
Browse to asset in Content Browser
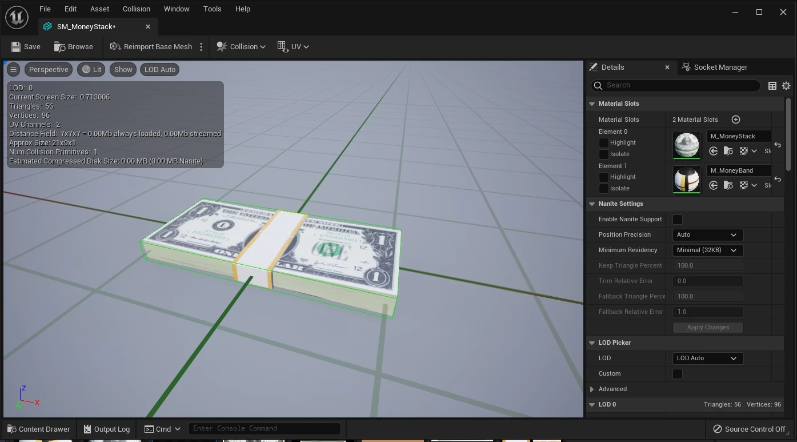coord(74,47)
